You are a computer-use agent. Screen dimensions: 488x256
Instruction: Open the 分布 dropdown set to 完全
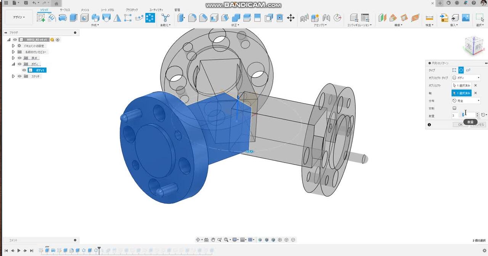(x=466, y=101)
